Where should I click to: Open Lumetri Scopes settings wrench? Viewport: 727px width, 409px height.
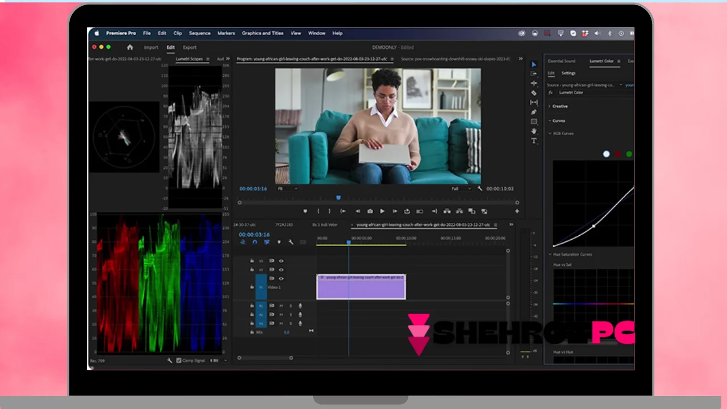[169, 360]
